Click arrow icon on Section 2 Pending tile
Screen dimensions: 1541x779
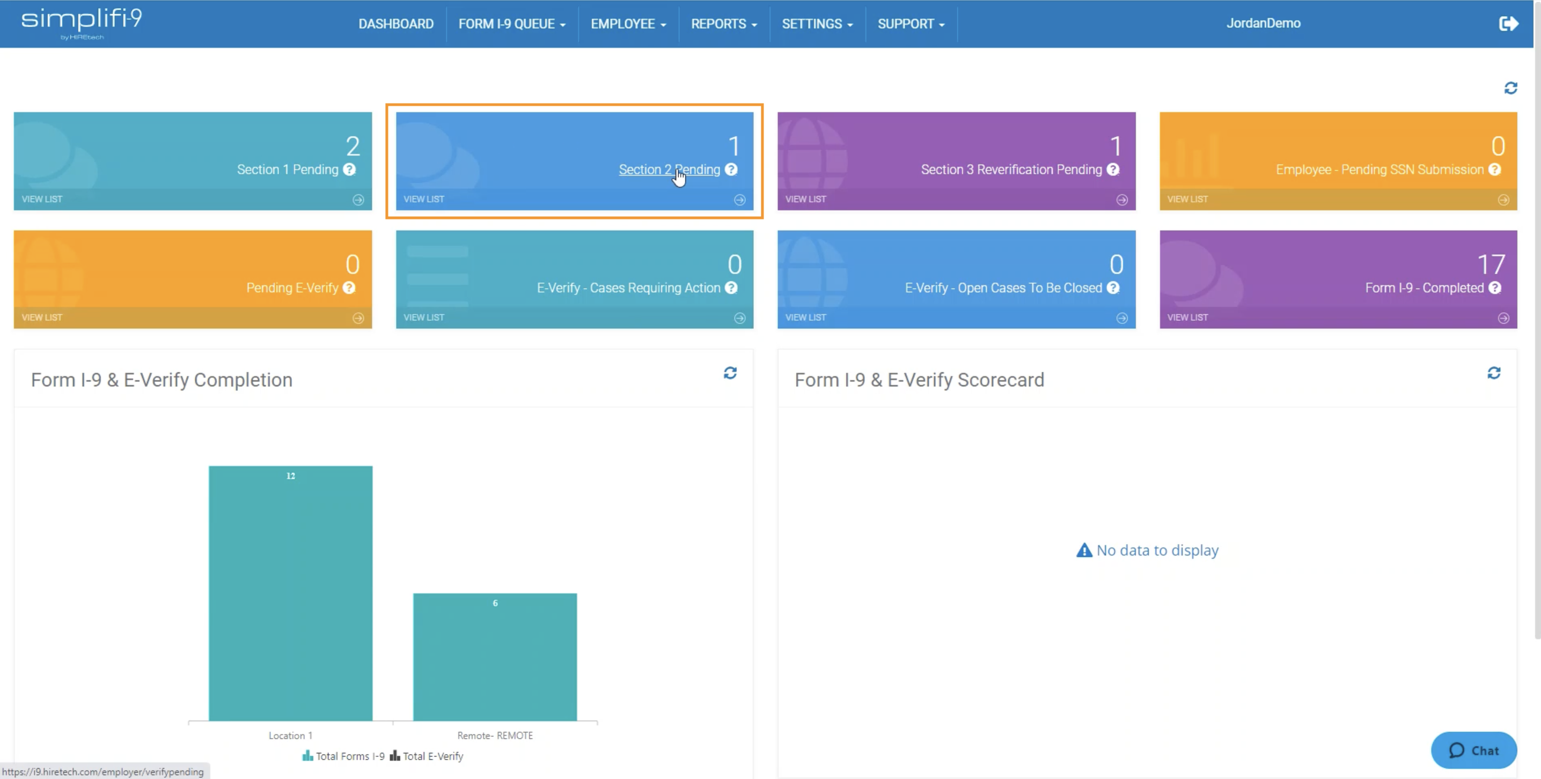click(x=739, y=200)
